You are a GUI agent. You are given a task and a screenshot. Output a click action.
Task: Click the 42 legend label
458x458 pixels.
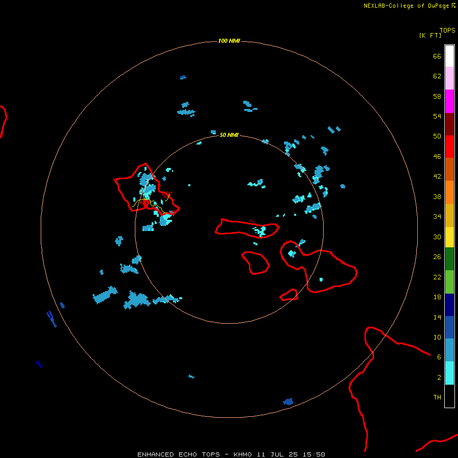point(437,177)
